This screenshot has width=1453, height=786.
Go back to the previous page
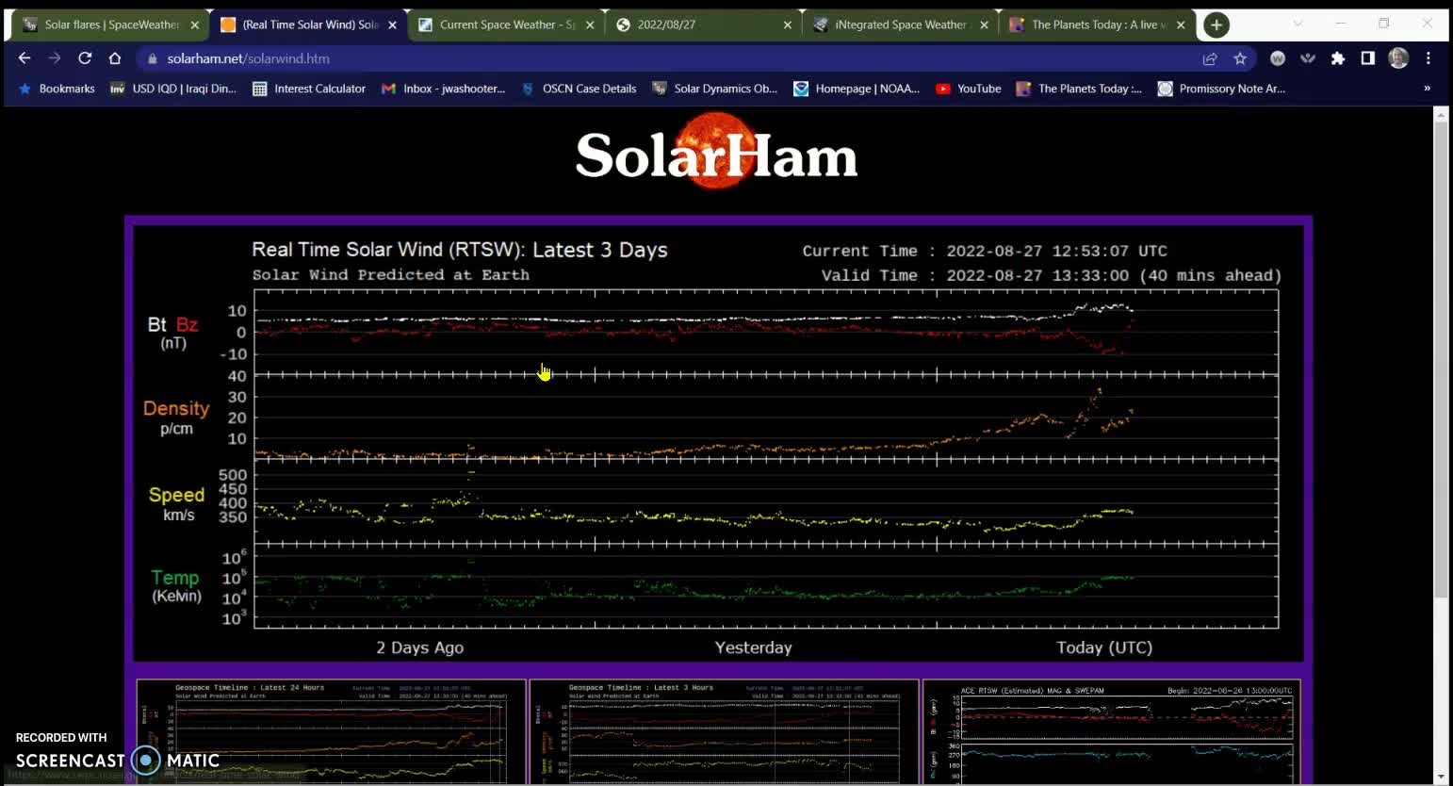coord(24,58)
